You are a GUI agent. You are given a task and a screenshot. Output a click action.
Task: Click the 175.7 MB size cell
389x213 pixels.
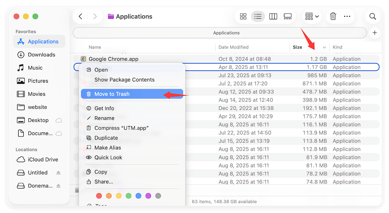click(x=315, y=116)
